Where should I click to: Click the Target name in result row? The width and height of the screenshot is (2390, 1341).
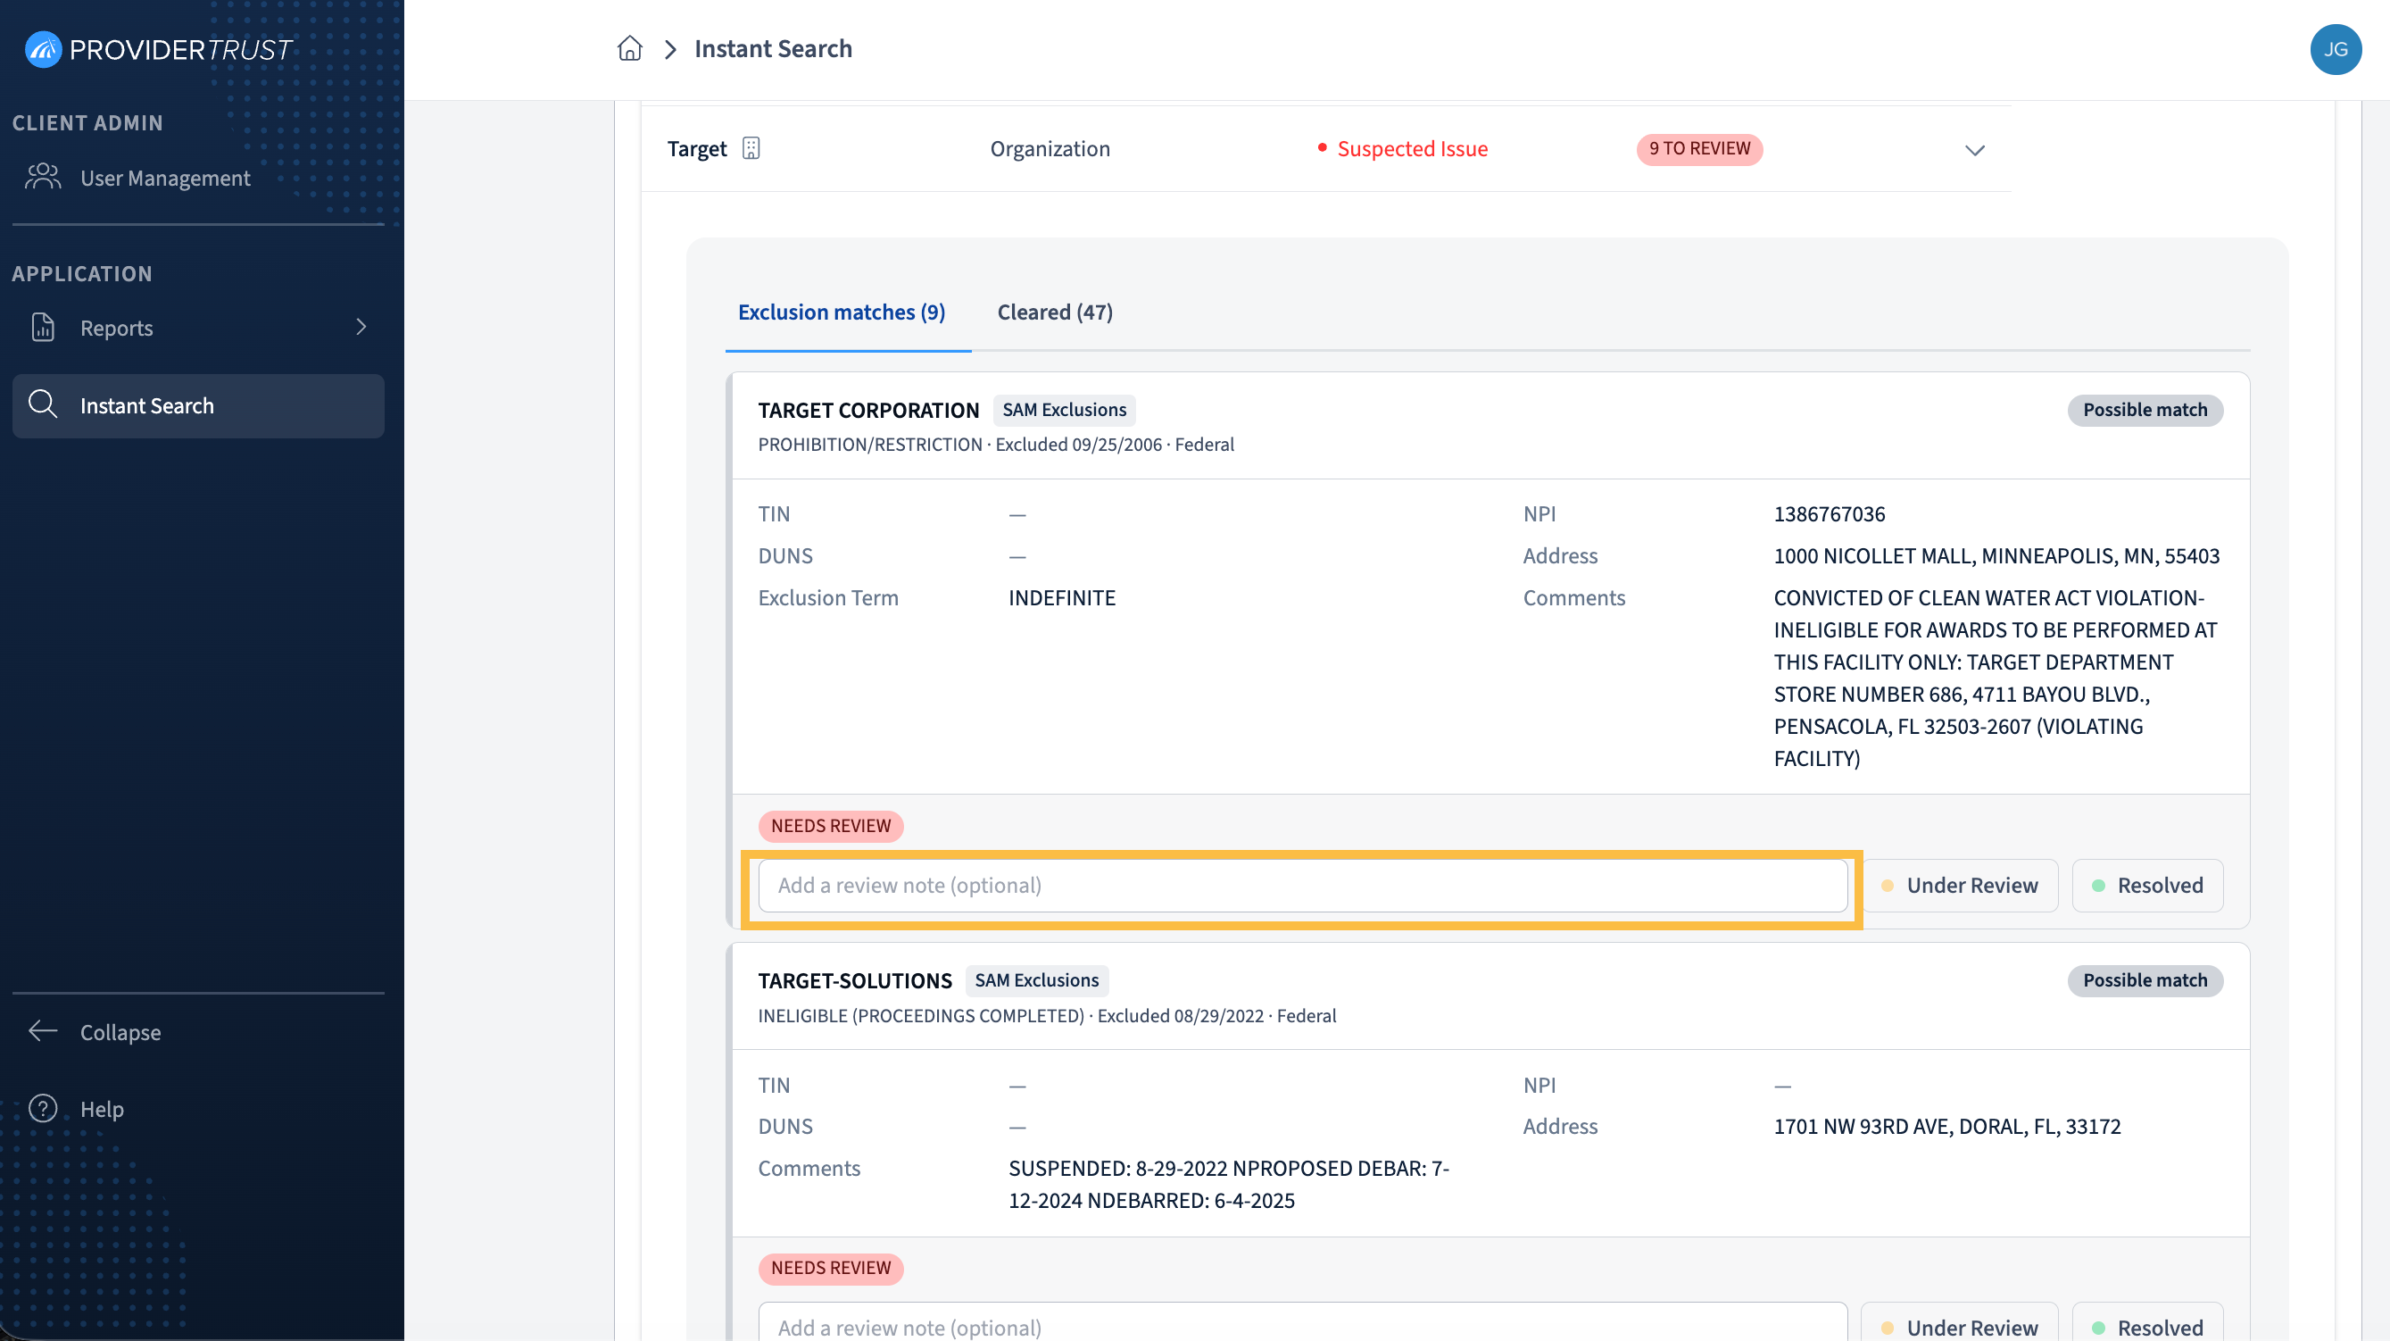697,148
